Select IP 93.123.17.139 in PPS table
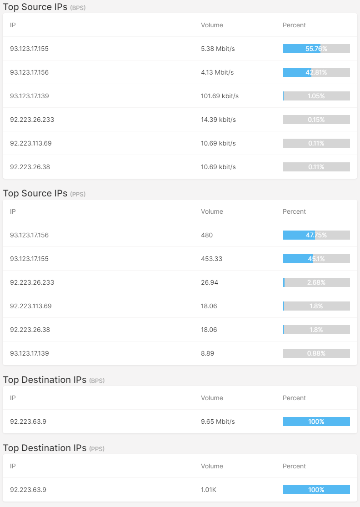This screenshot has height=507, width=360. pyautogui.click(x=30, y=353)
